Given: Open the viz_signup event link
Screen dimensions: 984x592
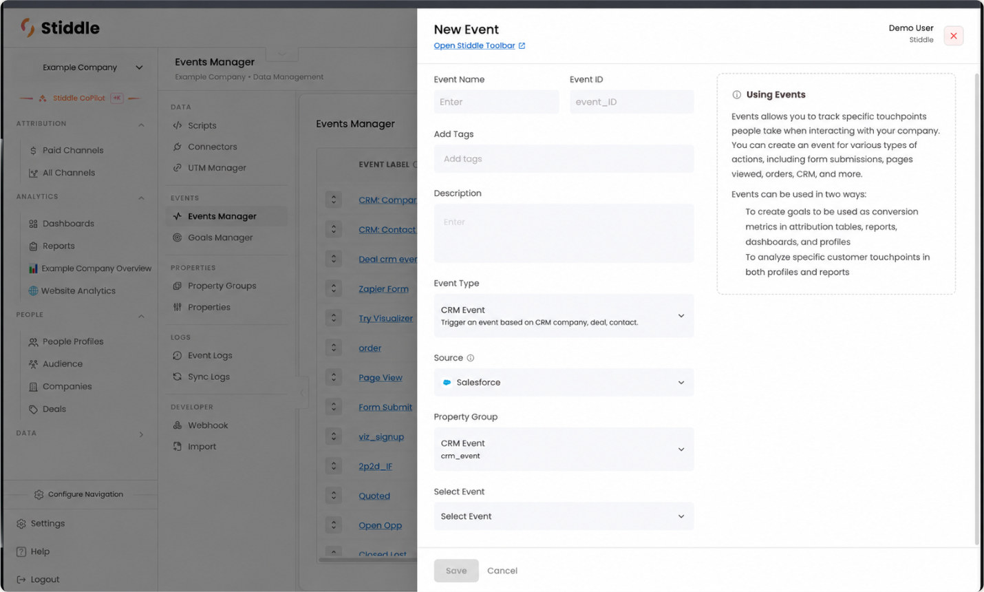Looking at the screenshot, I should 381,437.
